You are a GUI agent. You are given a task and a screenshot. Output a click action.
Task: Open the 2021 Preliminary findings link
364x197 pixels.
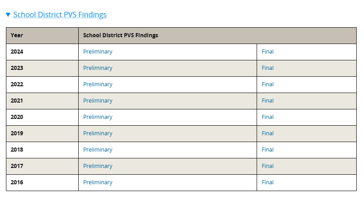(98, 101)
